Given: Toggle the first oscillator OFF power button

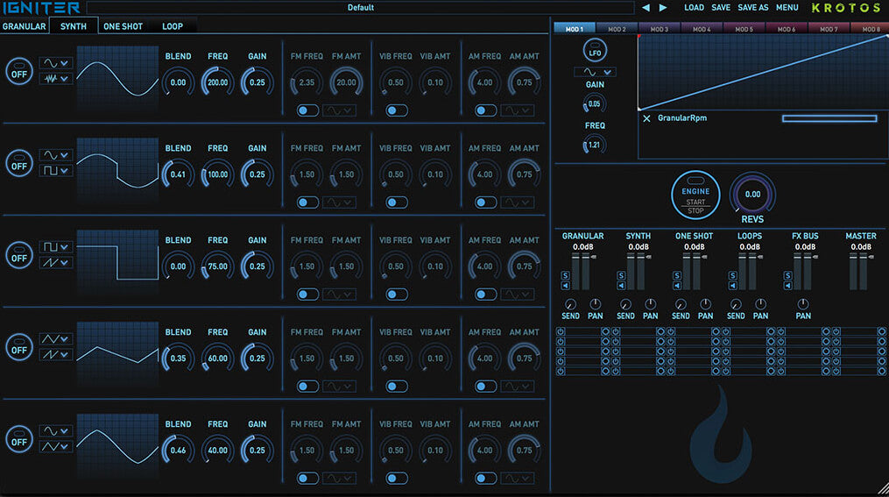Looking at the screenshot, I should point(19,71).
